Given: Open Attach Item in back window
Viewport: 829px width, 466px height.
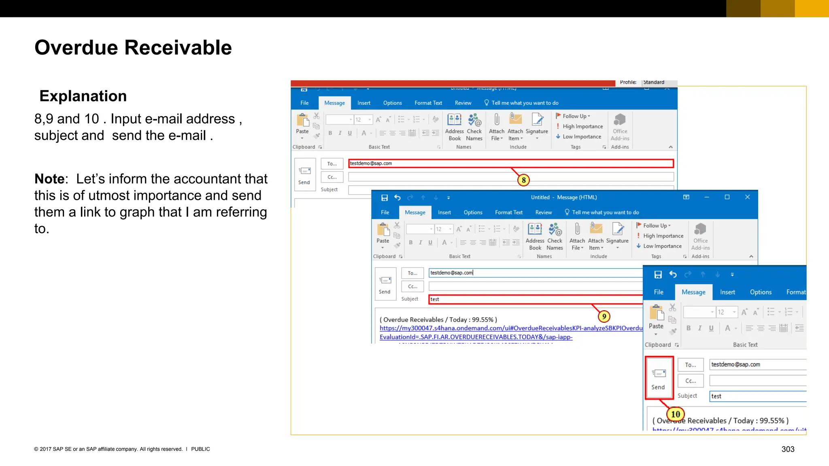Looking at the screenshot, I should tap(515, 127).
